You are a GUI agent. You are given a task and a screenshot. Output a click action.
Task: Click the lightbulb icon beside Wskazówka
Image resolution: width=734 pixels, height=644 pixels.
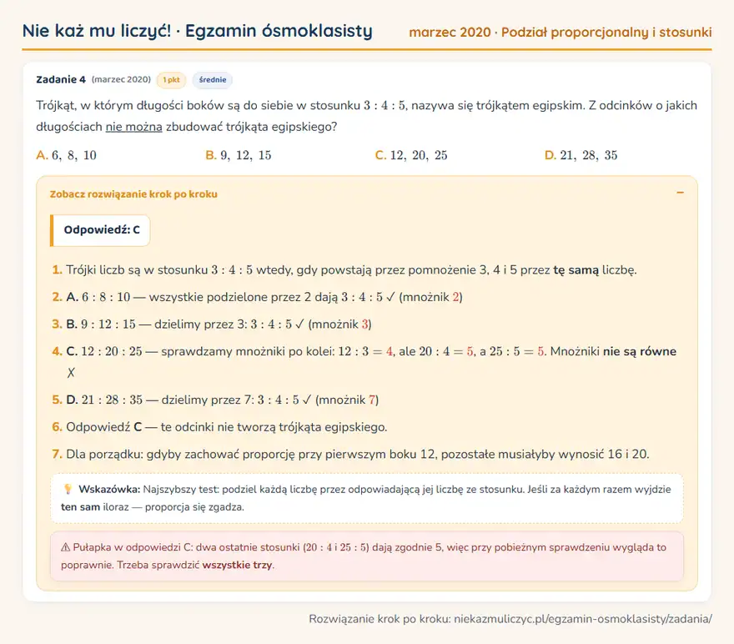pyautogui.click(x=68, y=490)
